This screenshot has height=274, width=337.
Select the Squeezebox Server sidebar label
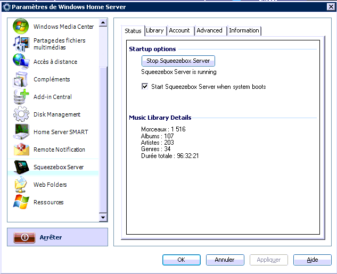[x=59, y=167]
